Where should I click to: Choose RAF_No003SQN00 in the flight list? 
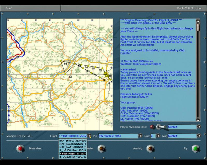[73, 144]
